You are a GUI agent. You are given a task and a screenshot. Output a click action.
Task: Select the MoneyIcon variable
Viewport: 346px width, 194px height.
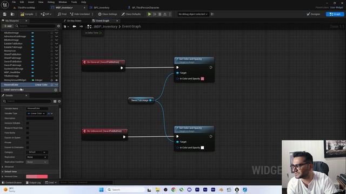click(x=10, y=51)
